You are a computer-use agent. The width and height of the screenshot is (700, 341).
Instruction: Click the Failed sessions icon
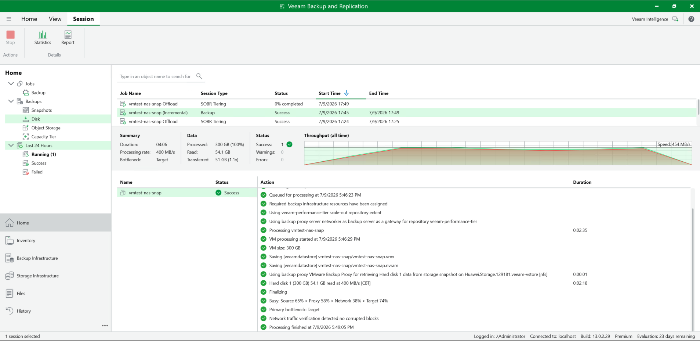point(26,172)
